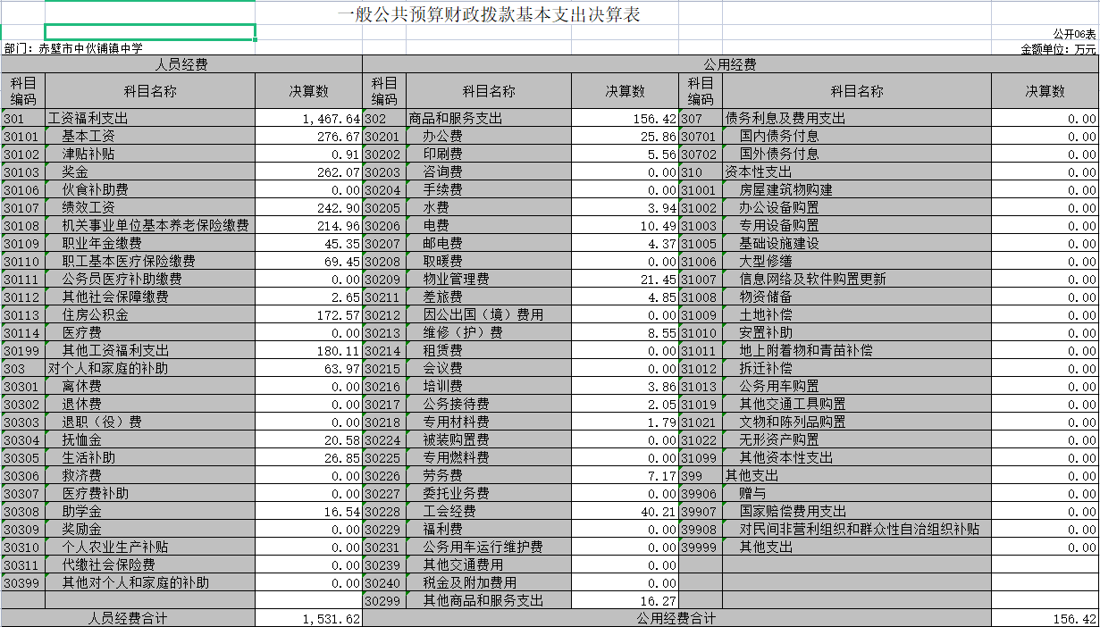
Task: Click the 机关事业单位基本养老保险缴费 cell
Action: (x=150, y=225)
